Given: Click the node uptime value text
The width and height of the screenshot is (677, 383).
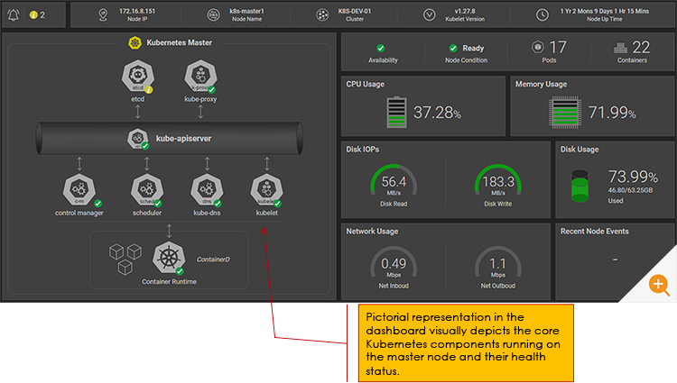Looking at the screenshot, I should click(605, 11).
